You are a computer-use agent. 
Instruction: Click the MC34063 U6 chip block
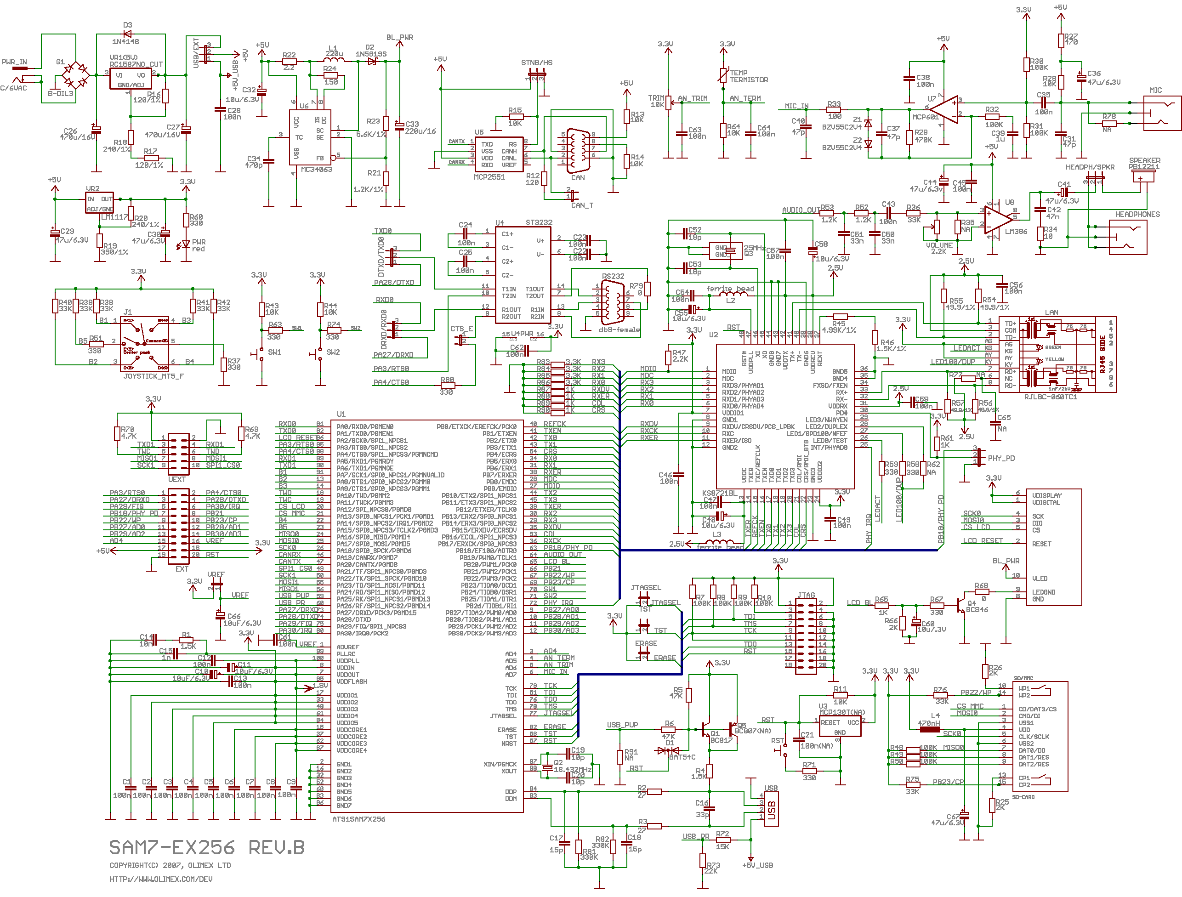(309, 138)
